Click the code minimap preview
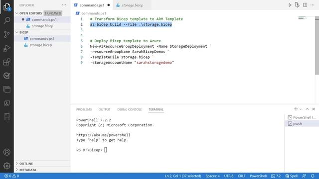 (x=303, y=18)
